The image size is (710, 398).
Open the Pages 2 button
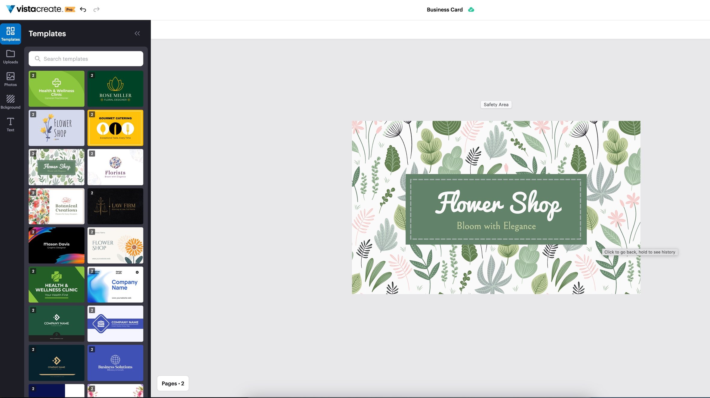pyautogui.click(x=173, y=383)
